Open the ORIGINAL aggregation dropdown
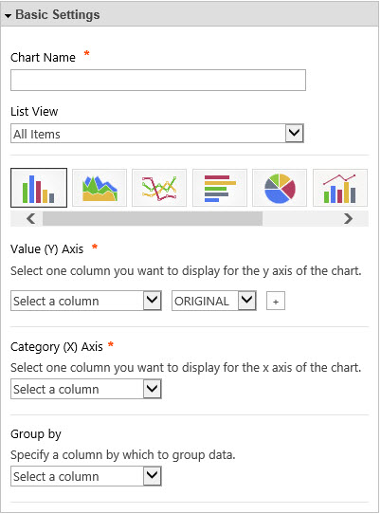Image resolution: width=381 pixels, height=514 pixels. click(214, 301)
